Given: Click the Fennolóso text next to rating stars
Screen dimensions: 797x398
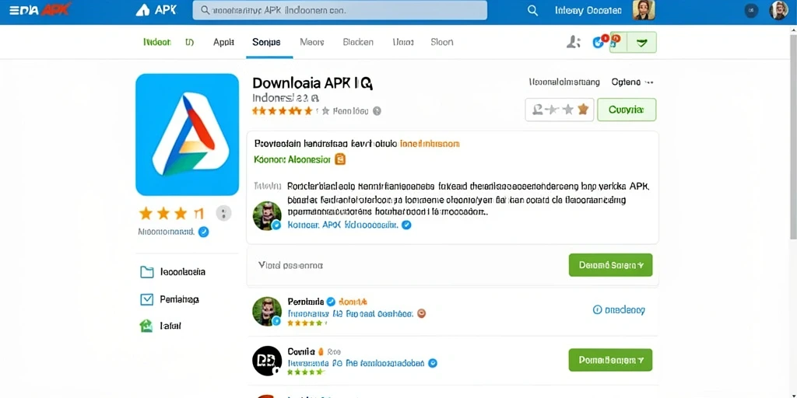Looking at the screenshot, I should (350, 110).
